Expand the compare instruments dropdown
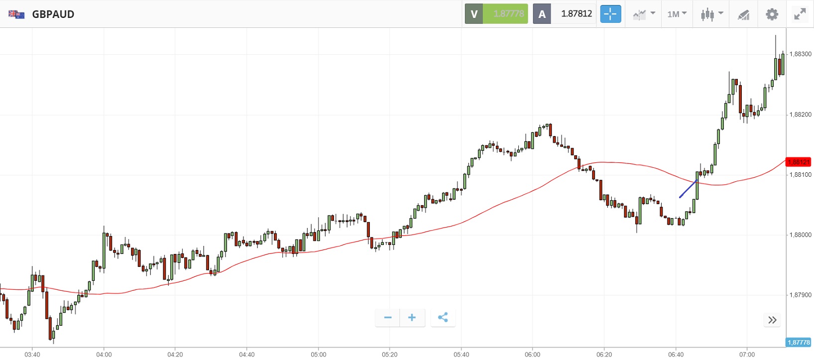 click(644, 14)
